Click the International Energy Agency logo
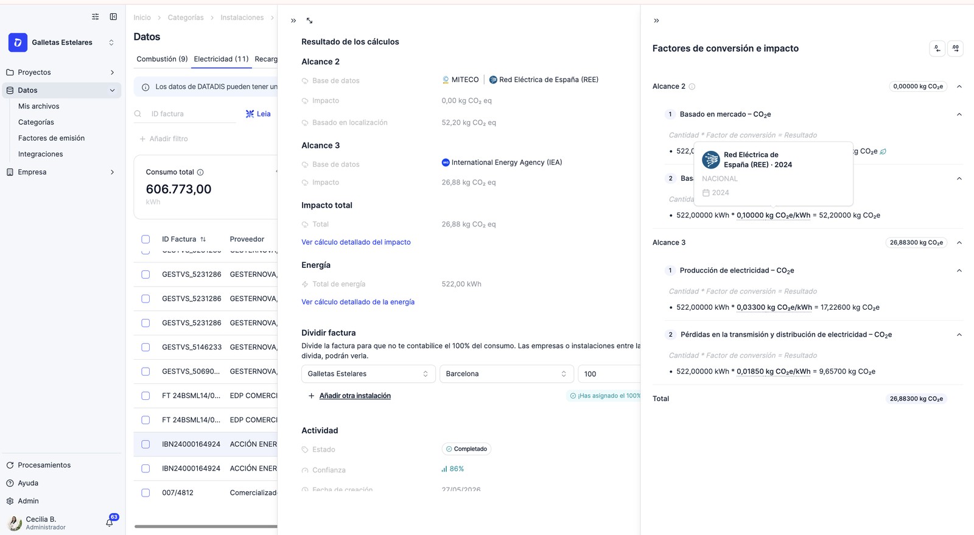The width and height of the screenshot is (974, 535). pyautogui.click(x=446, y=163)
